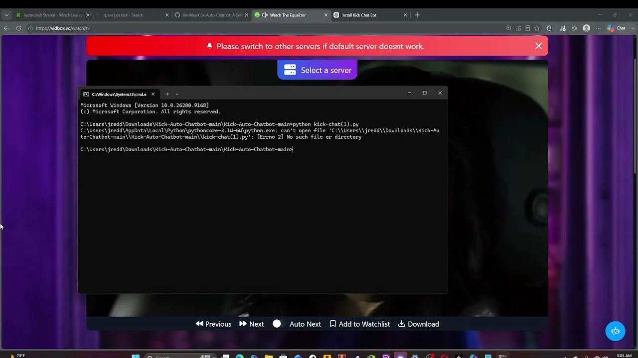Click the Download button

coord(419,324)
